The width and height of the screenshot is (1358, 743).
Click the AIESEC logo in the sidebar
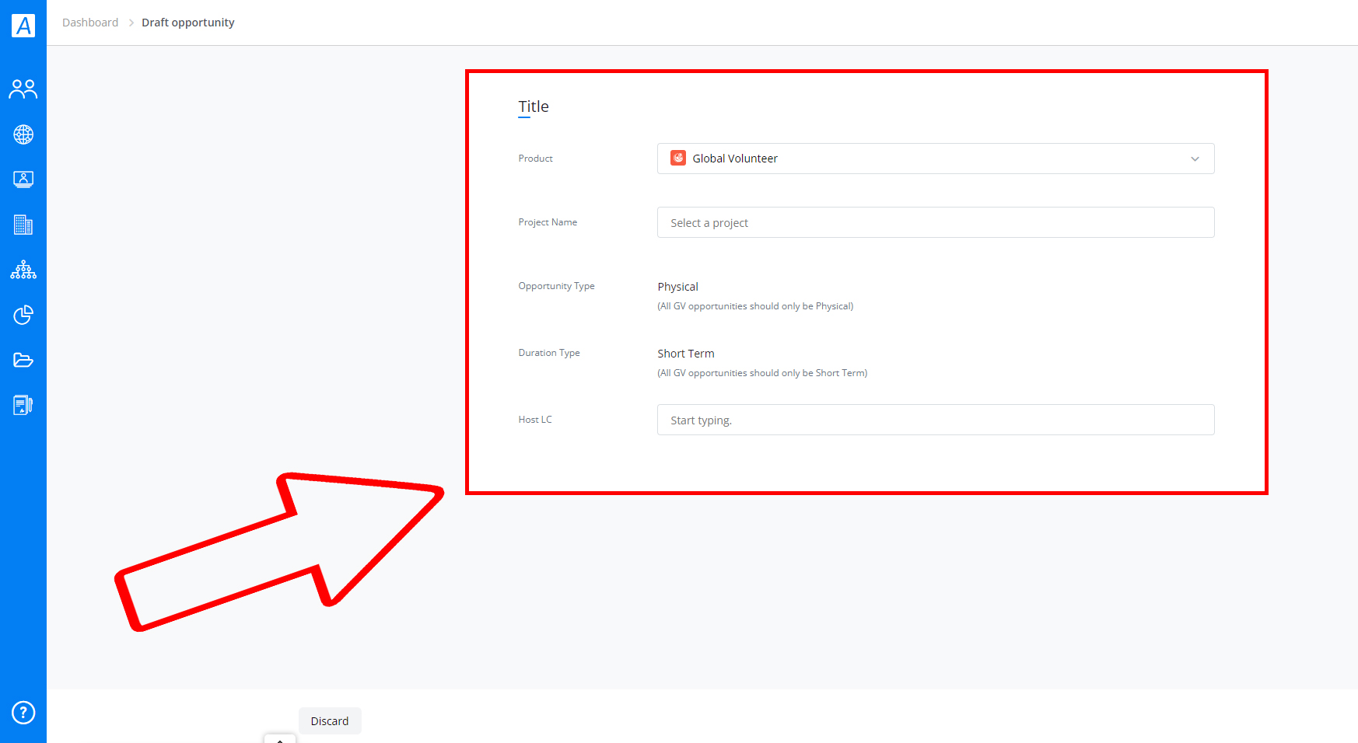[23, 25]
